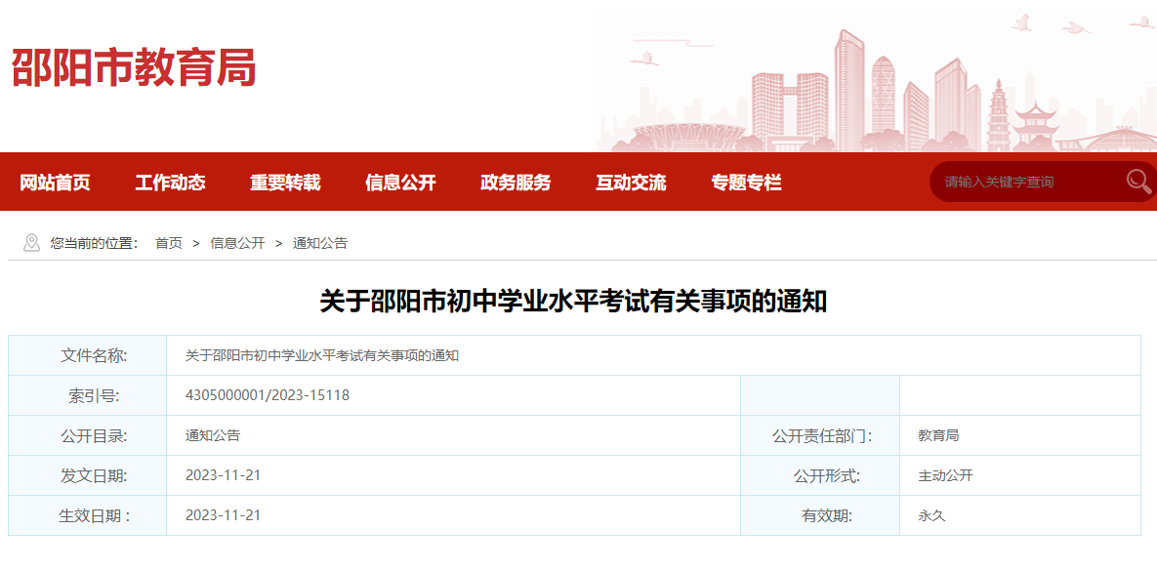Open the 信息公开 navigation menu
The image size is (1157, 570).
(x=400, y=183)
